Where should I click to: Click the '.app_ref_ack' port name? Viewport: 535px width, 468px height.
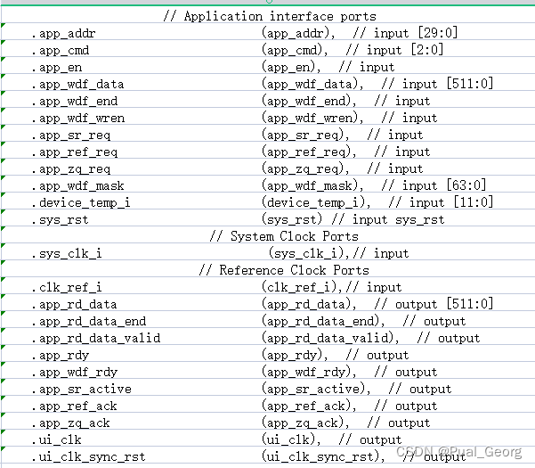74,406
